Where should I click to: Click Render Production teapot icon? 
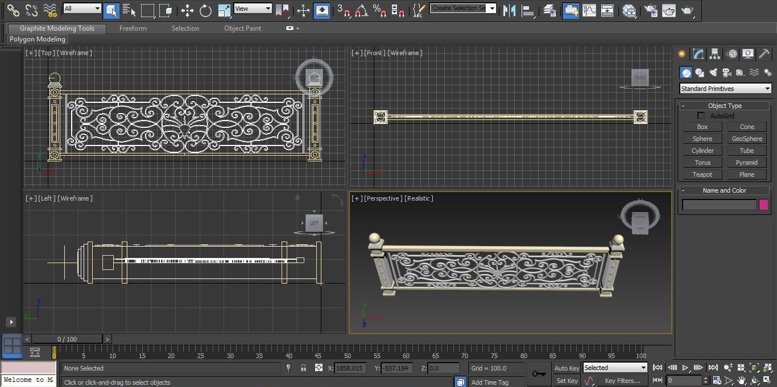[x=687, y=10]
